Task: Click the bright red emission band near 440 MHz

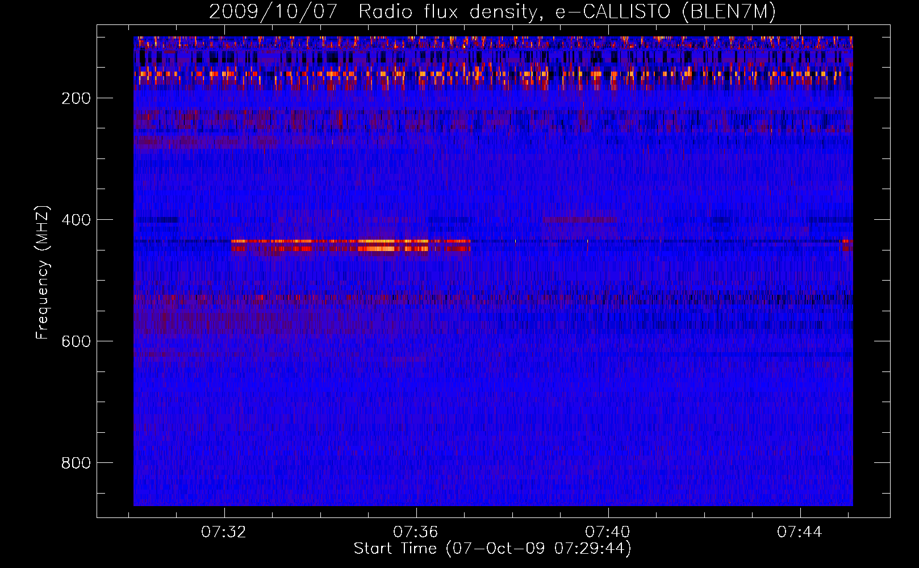Action: pyautogui.click(x=351, y=245)
